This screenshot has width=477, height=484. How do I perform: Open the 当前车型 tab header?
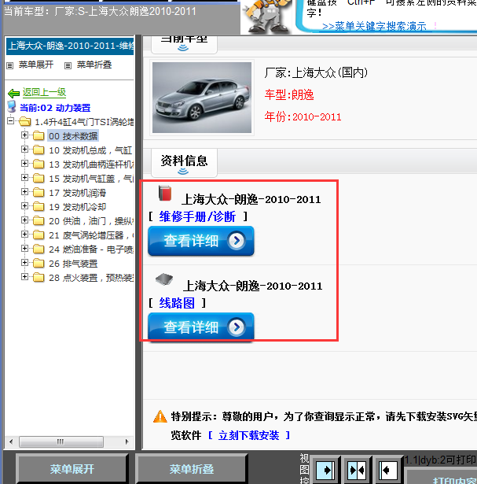tap(184, 44)
